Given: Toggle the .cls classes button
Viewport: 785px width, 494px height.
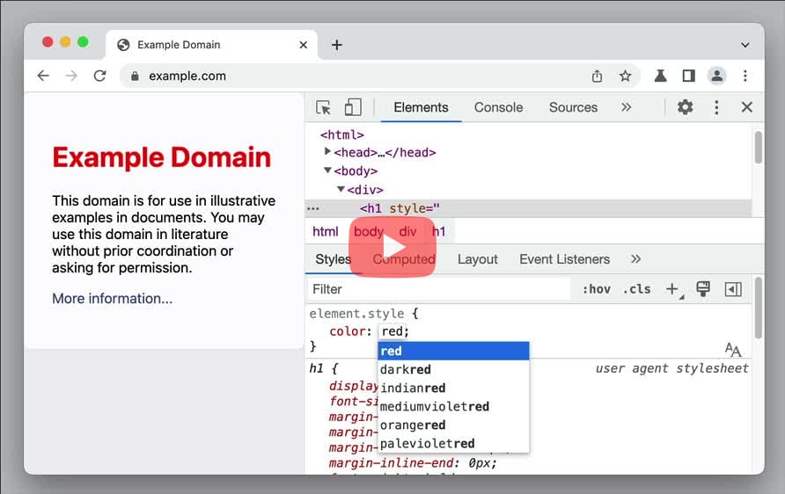Looking at the screenshot, I should (636, 289).
